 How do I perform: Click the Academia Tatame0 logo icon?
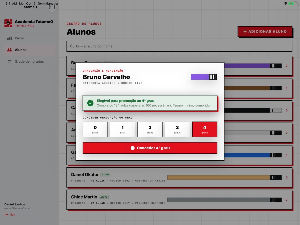click(8, 23)
